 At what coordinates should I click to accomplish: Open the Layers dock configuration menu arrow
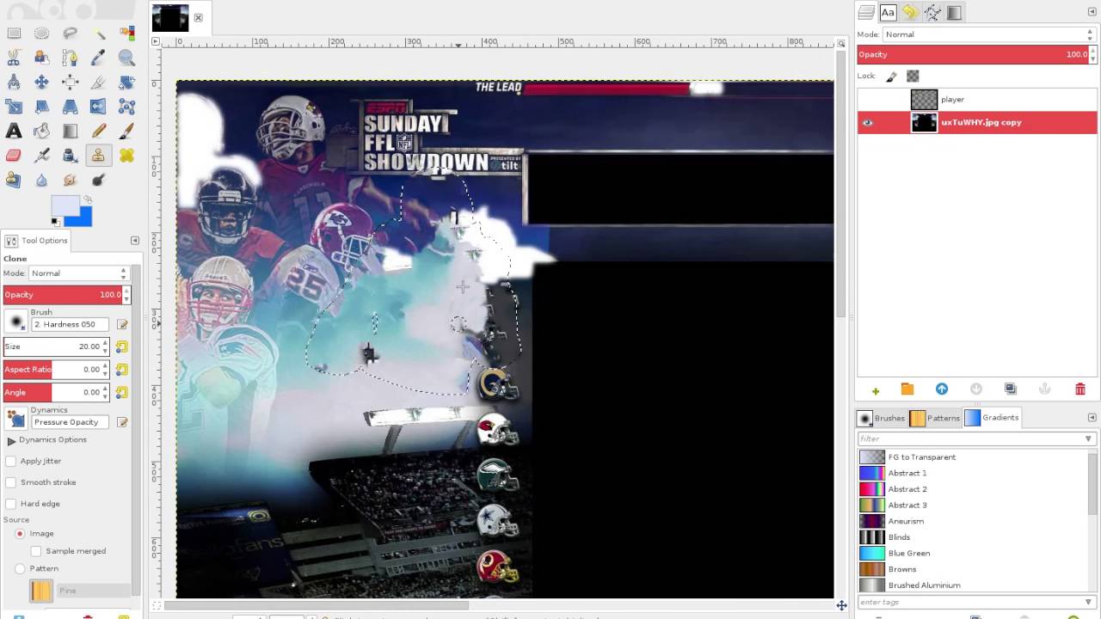[x=1092, y=11]
